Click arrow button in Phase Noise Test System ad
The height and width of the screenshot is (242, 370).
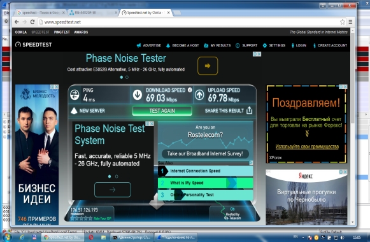113,190
